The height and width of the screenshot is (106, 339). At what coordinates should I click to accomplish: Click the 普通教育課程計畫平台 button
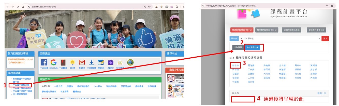pos(242,30)
